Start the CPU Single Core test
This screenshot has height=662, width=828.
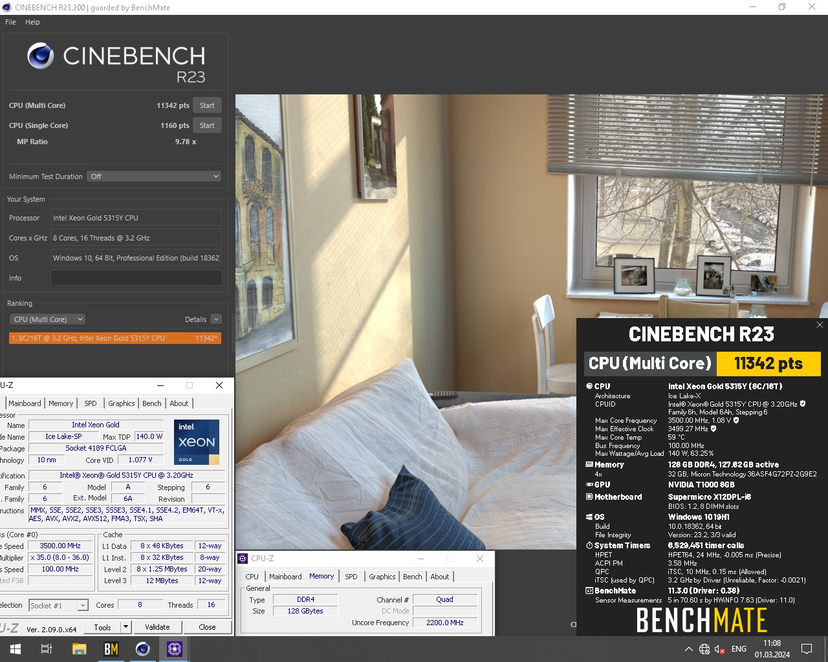pos(207,125)
